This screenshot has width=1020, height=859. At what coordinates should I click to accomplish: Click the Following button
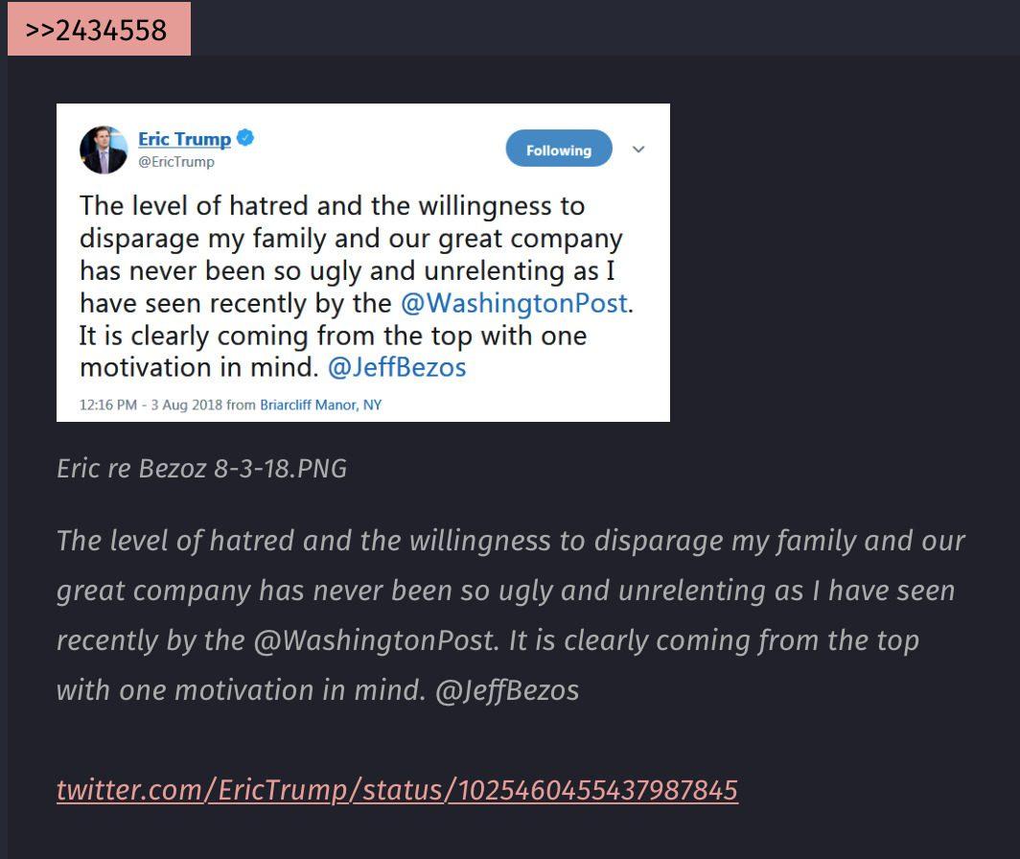pos(558,150)
